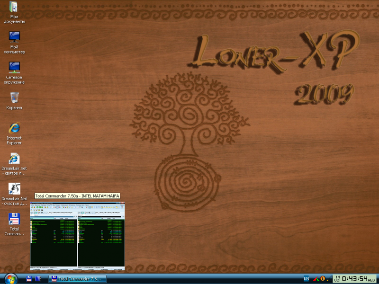379x284 pixels.
Task: Click the Total Commander taskbar button
Action: (79, 279)
